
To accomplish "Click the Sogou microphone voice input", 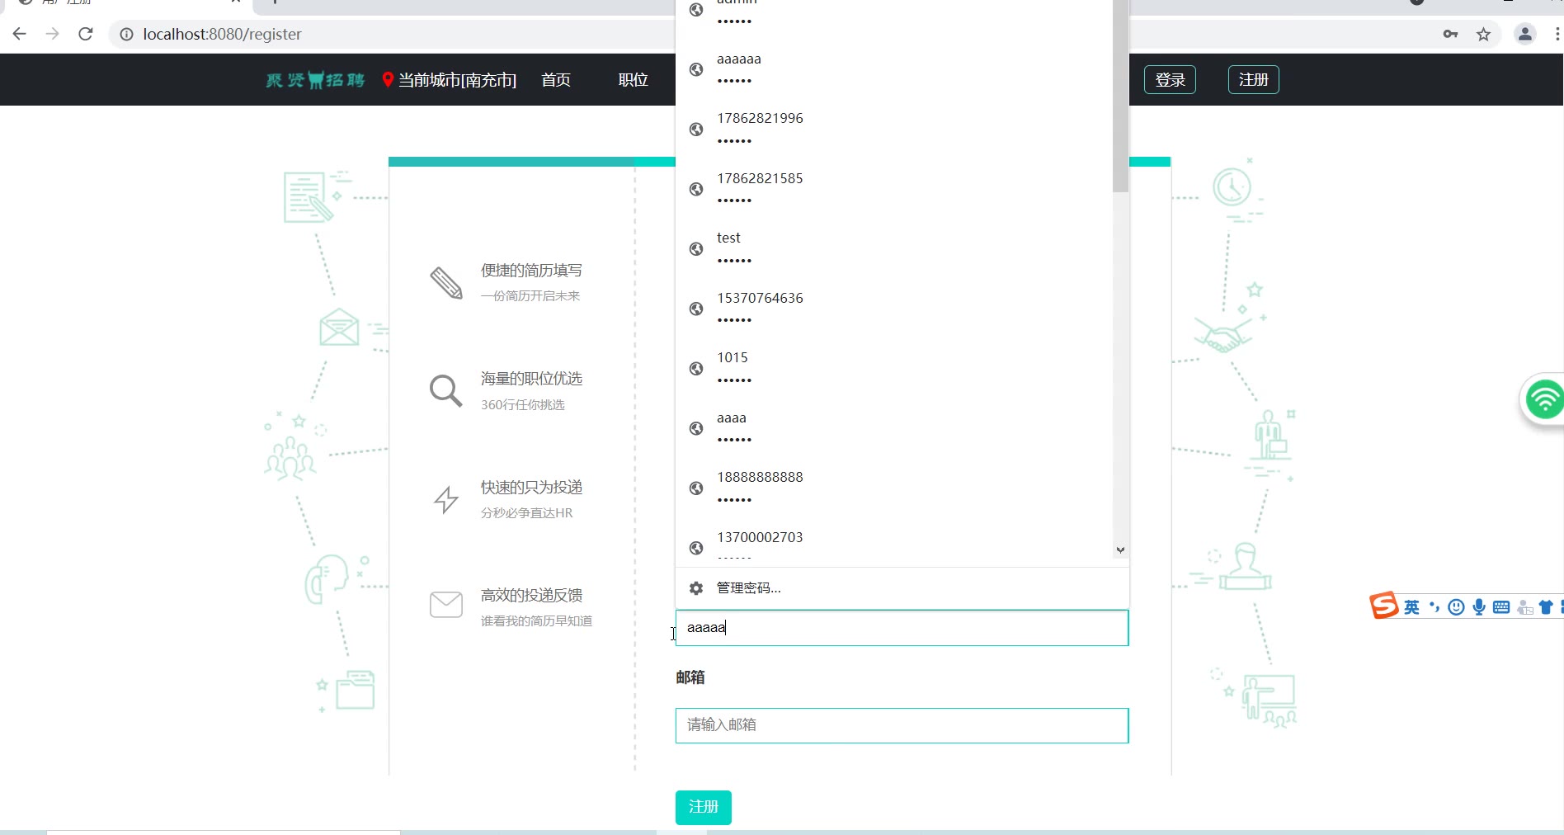I will [x=1479, y=607].
